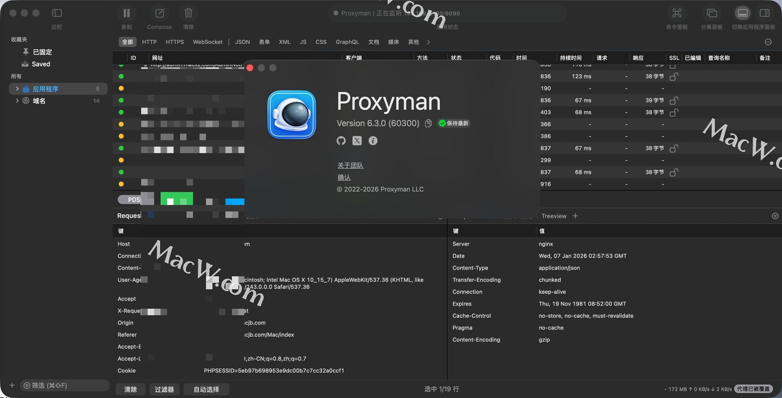
Task: Click the info icon in About dialog
Action: pyautogui.click(x=373, y=141)
